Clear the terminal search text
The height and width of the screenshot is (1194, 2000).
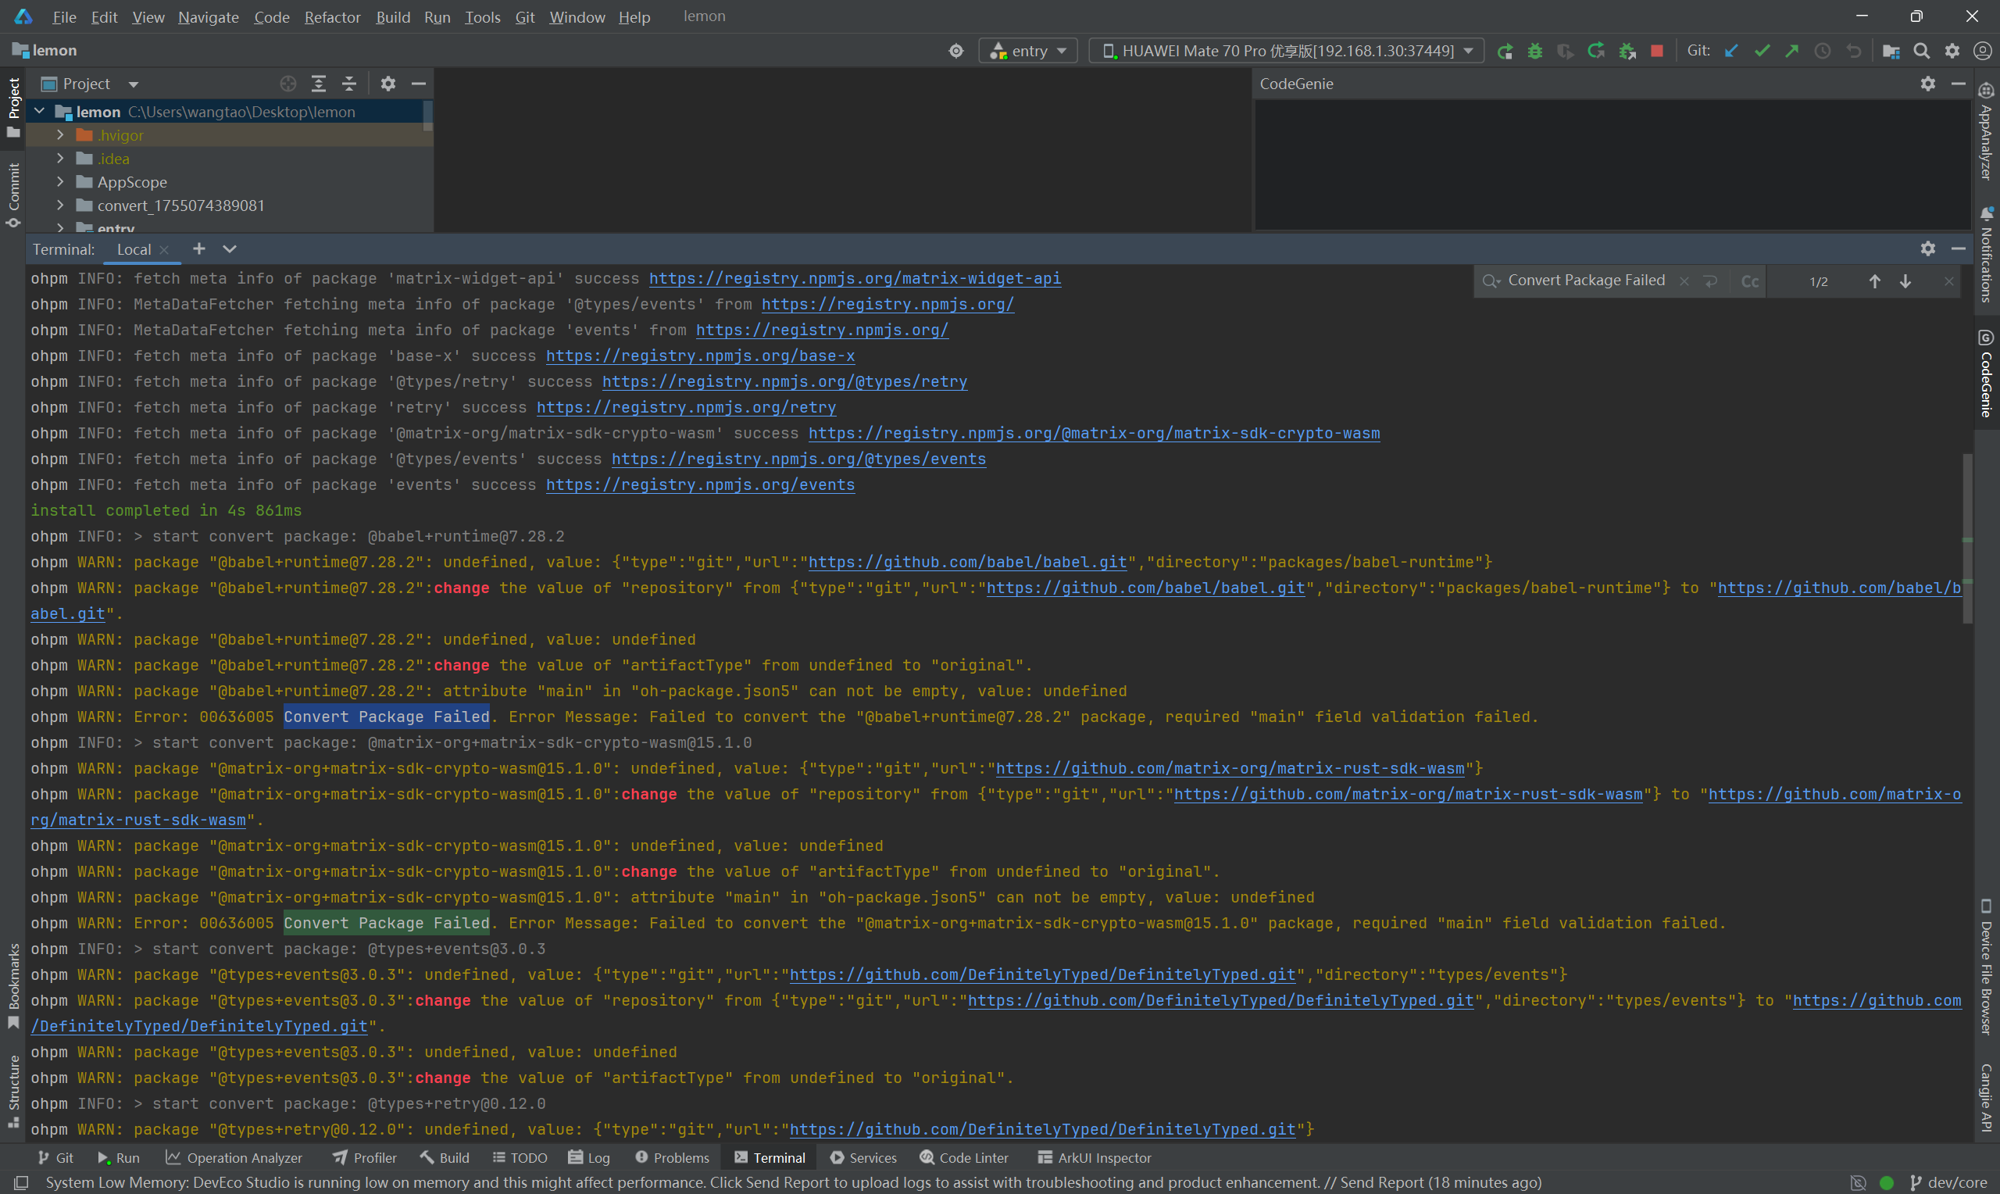(1684, 281)
